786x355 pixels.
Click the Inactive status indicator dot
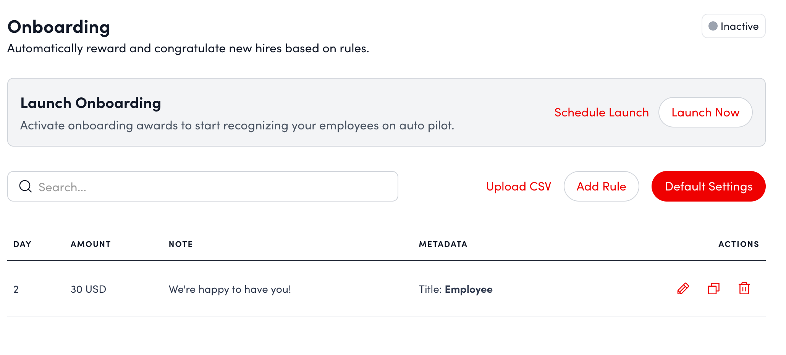(x=713, y=26)
